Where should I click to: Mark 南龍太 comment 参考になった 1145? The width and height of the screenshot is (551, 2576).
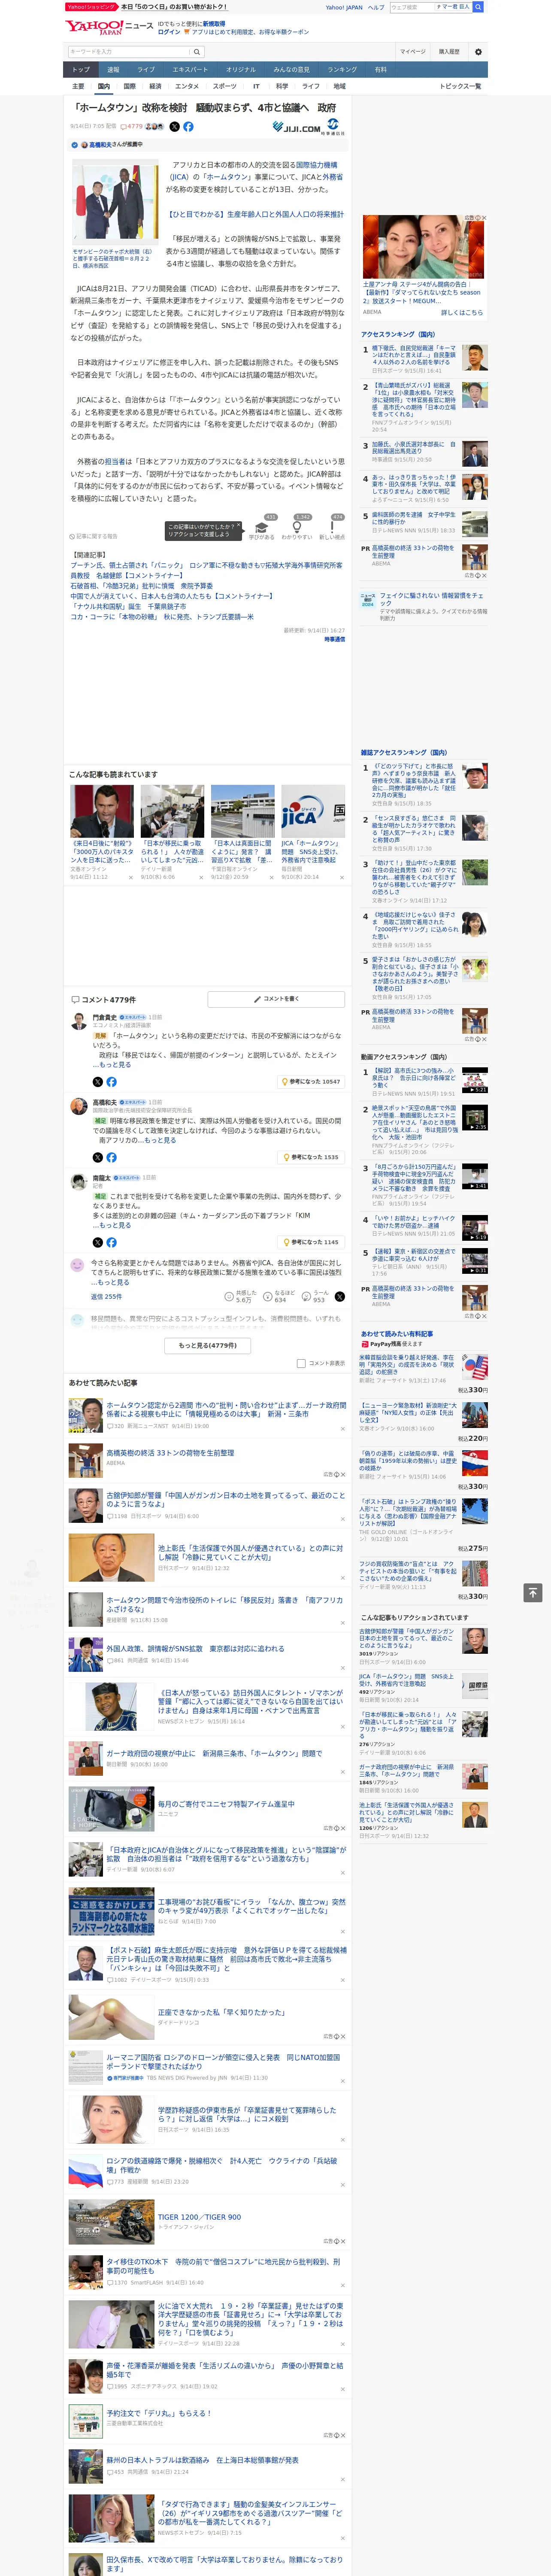pyautogui.click(x=312, y=1242)
